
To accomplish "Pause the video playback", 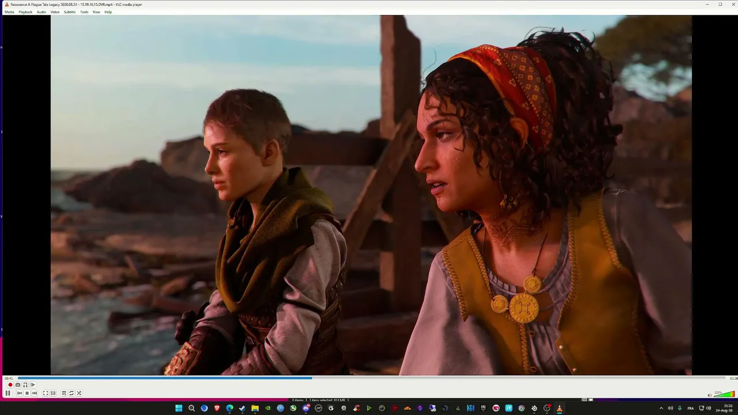I will tap(8, 393).
